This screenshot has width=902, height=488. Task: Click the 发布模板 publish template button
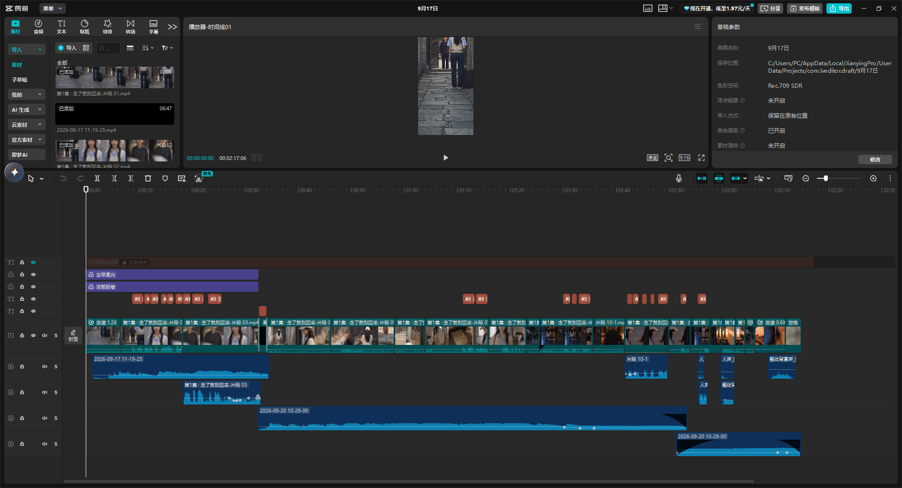tap(805, 8)
